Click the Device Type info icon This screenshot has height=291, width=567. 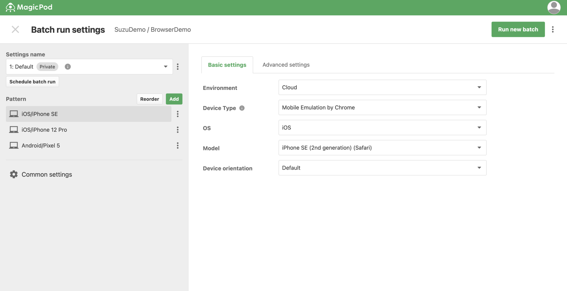click(242, 108)
